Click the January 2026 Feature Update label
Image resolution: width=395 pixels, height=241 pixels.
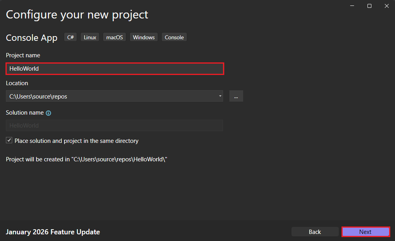[x=53, y=232]
